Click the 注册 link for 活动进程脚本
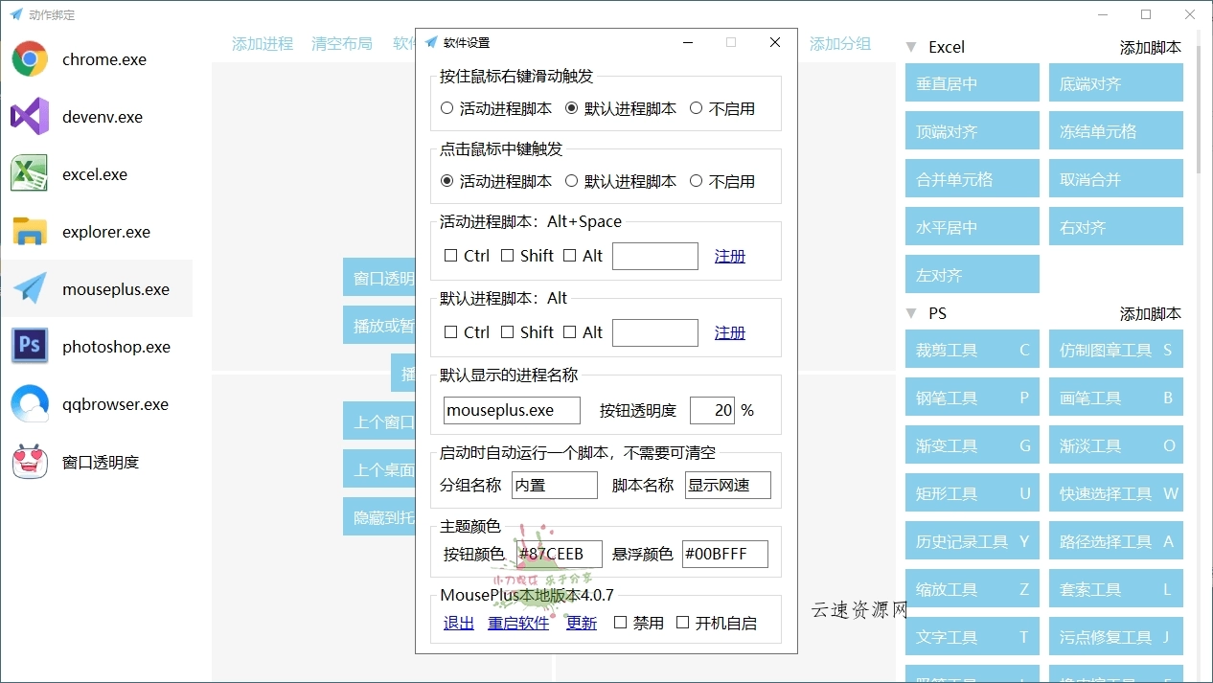The width and height of the screenshot is (1213, 683). pos(729,256)
